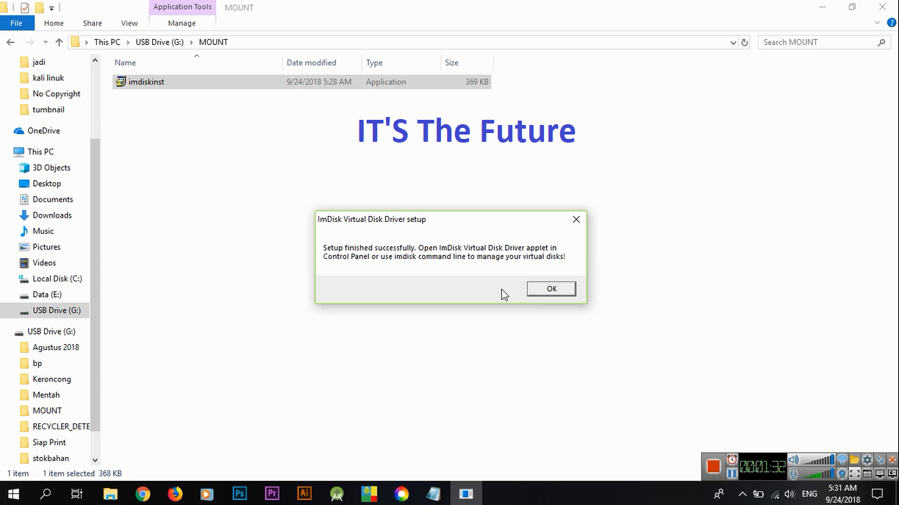Image resolution: width=899 pixels, height=505 pixels.
Task: Switch to the View ribbon tab
Action: (x=129, y=23)
